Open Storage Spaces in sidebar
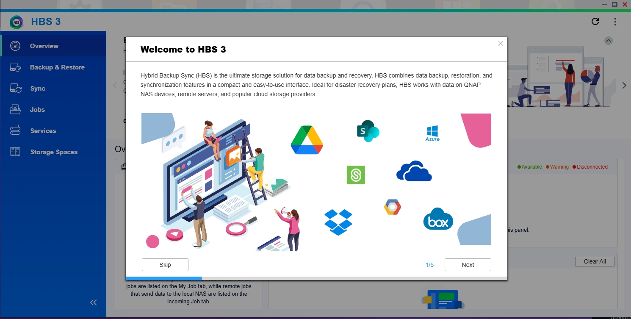This screenshot has width=631, height=319. point(53,152)
